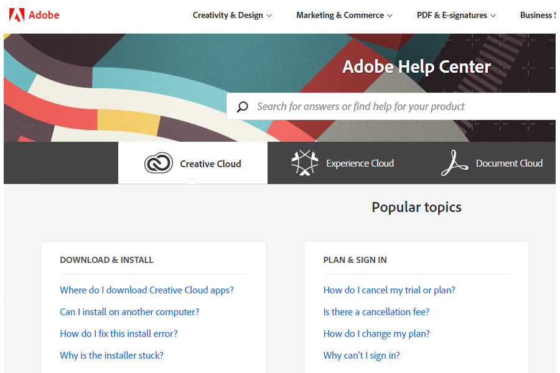Focus the help search input field
The height and width of the screenshot is (373, 560).
coord(398,106)
